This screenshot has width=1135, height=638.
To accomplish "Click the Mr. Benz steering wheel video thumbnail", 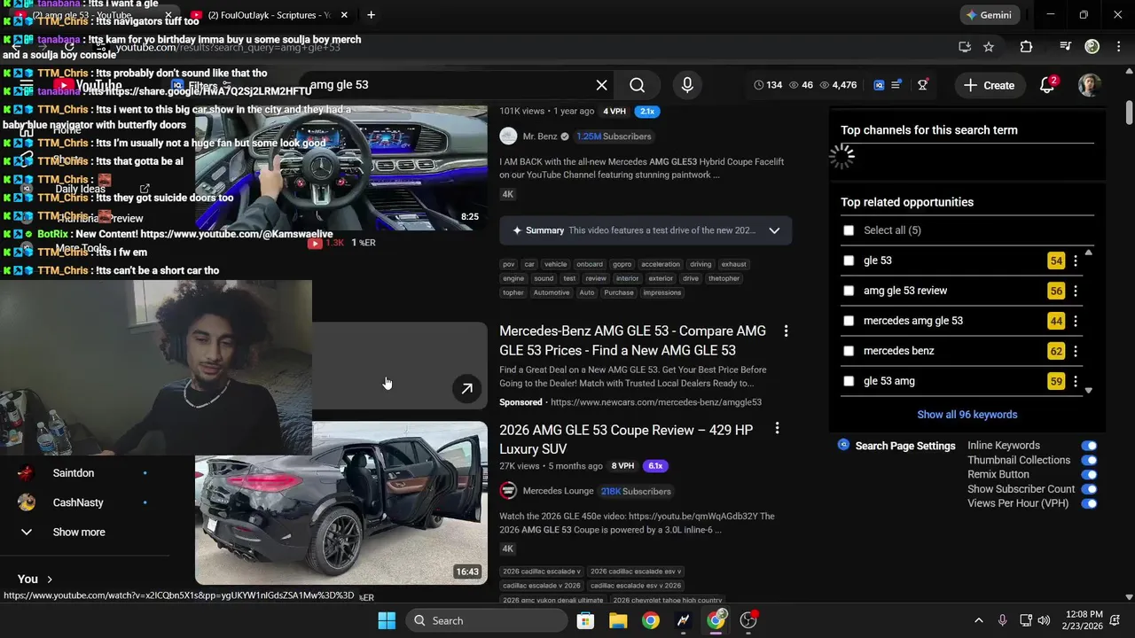I will pos(341,168).
